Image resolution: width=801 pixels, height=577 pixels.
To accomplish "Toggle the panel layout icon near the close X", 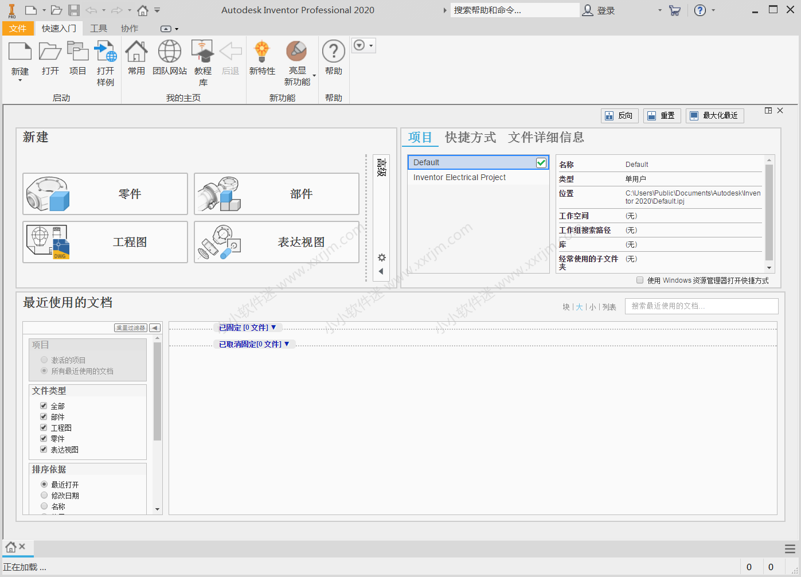I will pyautogui.click(x=768, y=110).
